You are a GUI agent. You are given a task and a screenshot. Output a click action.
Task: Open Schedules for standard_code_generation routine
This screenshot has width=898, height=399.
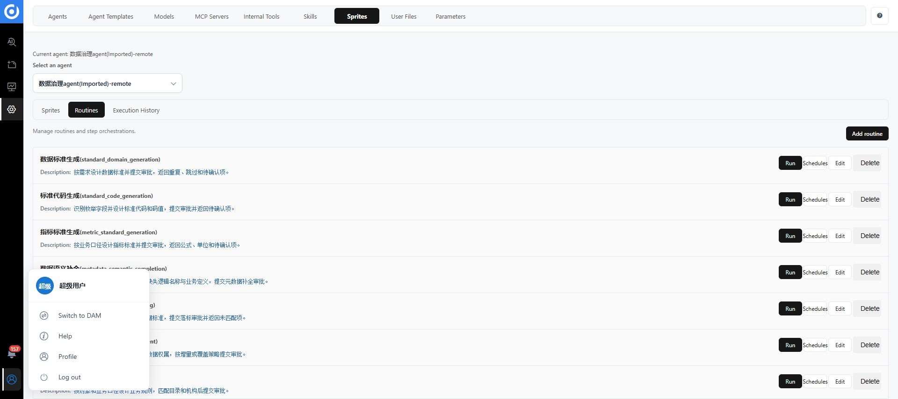(x=815, y=199)
